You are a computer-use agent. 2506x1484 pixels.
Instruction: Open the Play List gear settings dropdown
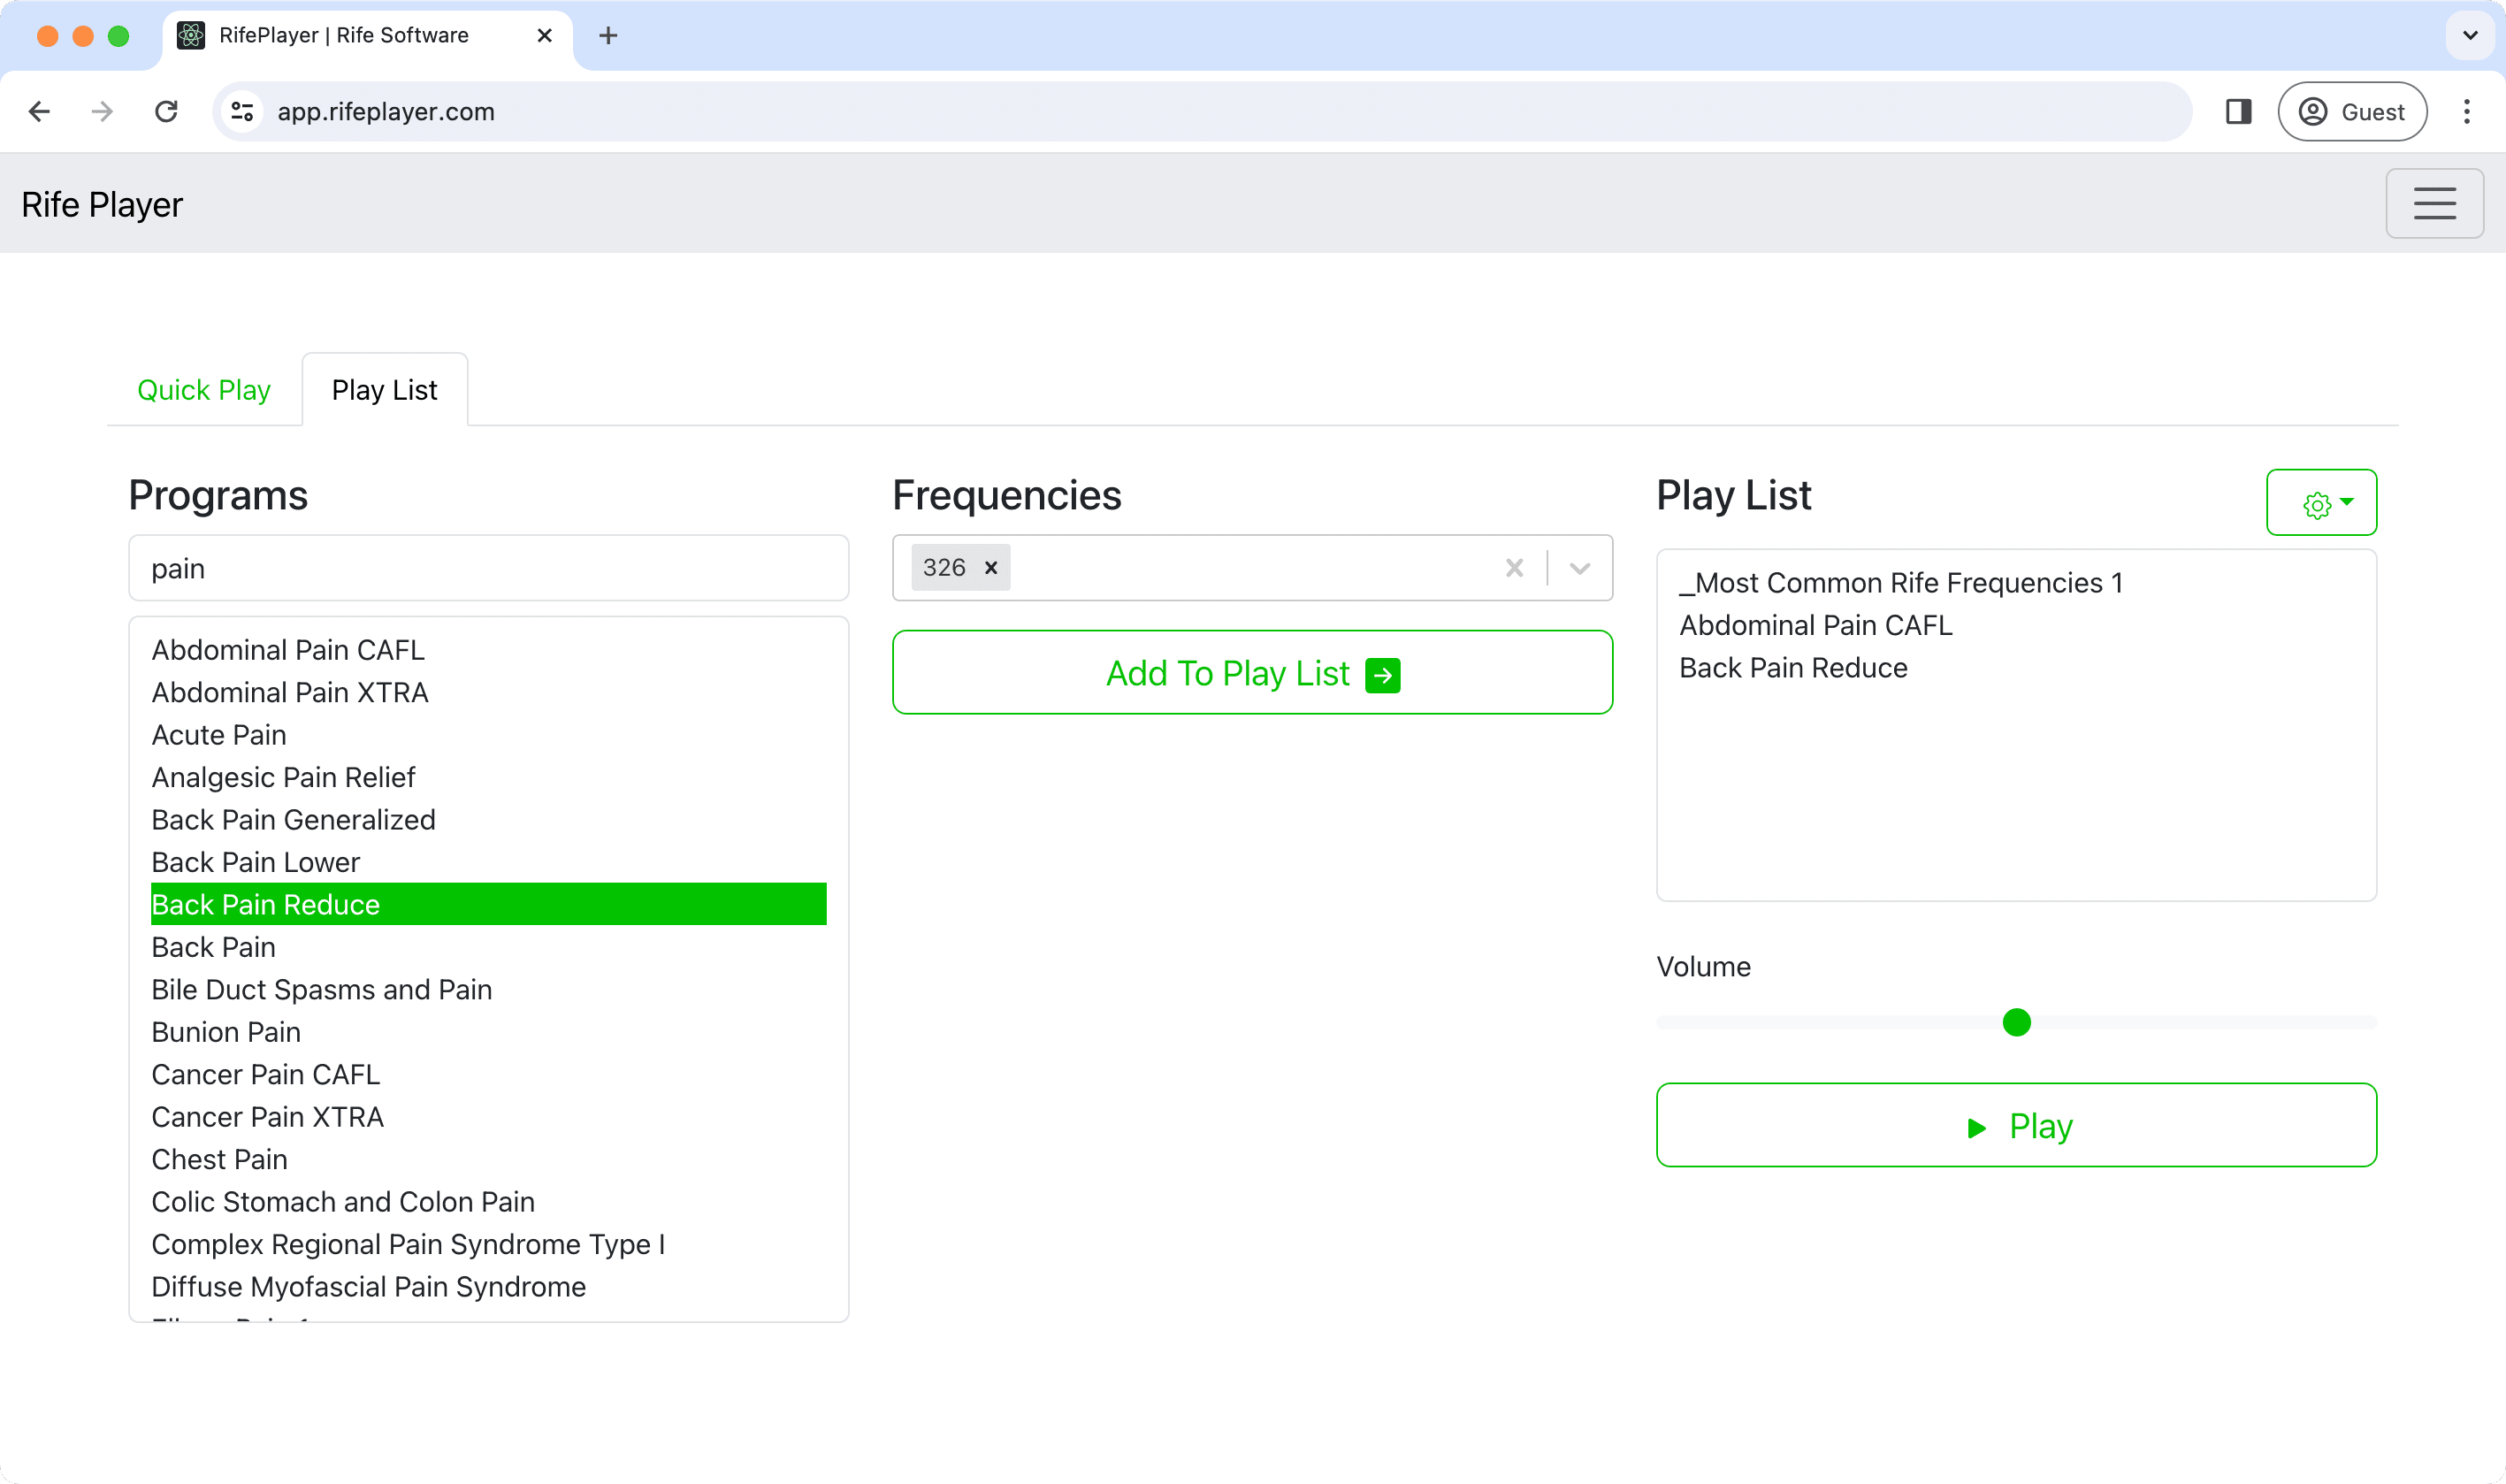(x=2321, y=502)
